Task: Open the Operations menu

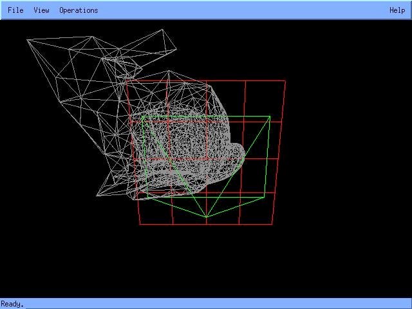Action: pyautogui.click(x=79, y=10)
